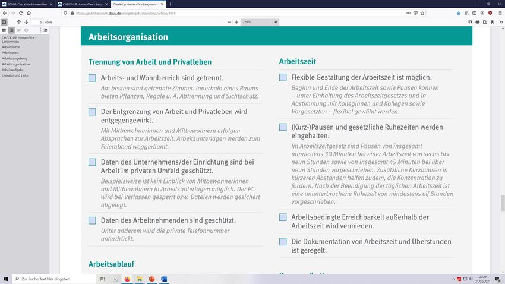Go to next PDF page
This screenshot has width=505, height=284.
tap(27, 22)
